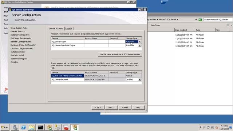Screen dimensions: 233x131
Task: Open the SQL Server Database Engine startup type dropdown
Action: tap(140, 45)
